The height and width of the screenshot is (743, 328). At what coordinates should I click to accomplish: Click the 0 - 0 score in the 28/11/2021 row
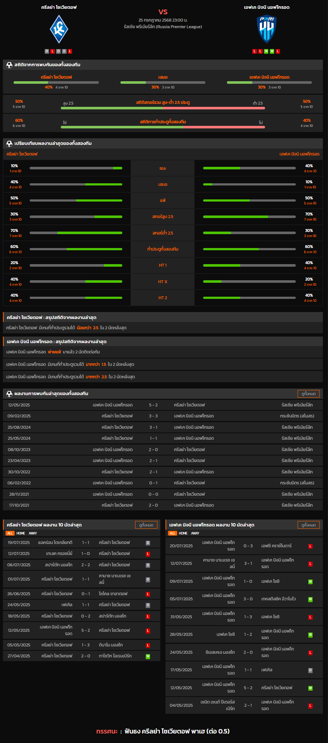153,495
